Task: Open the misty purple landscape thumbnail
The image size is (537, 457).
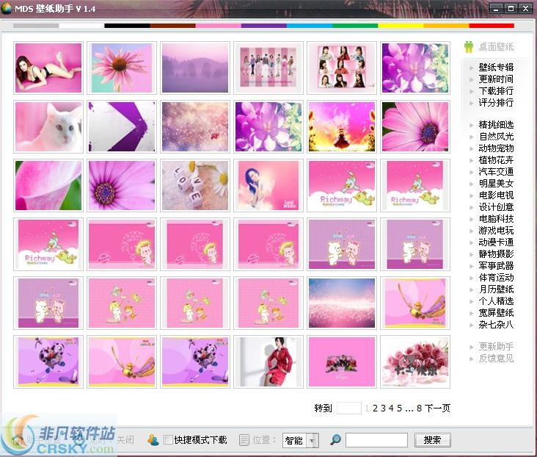Action: pos(195,68)
